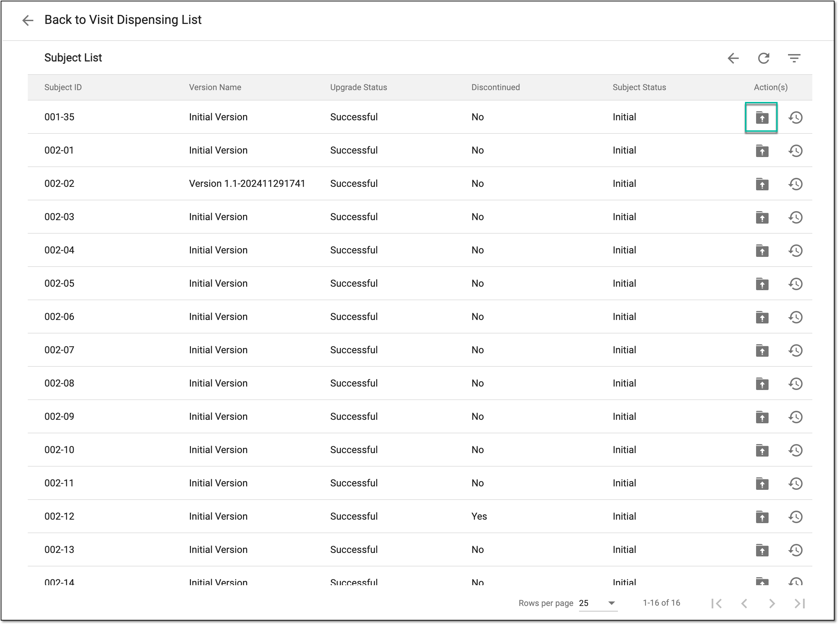This screenshot has height=624, width=838.
Task: View history for subject 002-02
Action: click(x=795, y=184)
